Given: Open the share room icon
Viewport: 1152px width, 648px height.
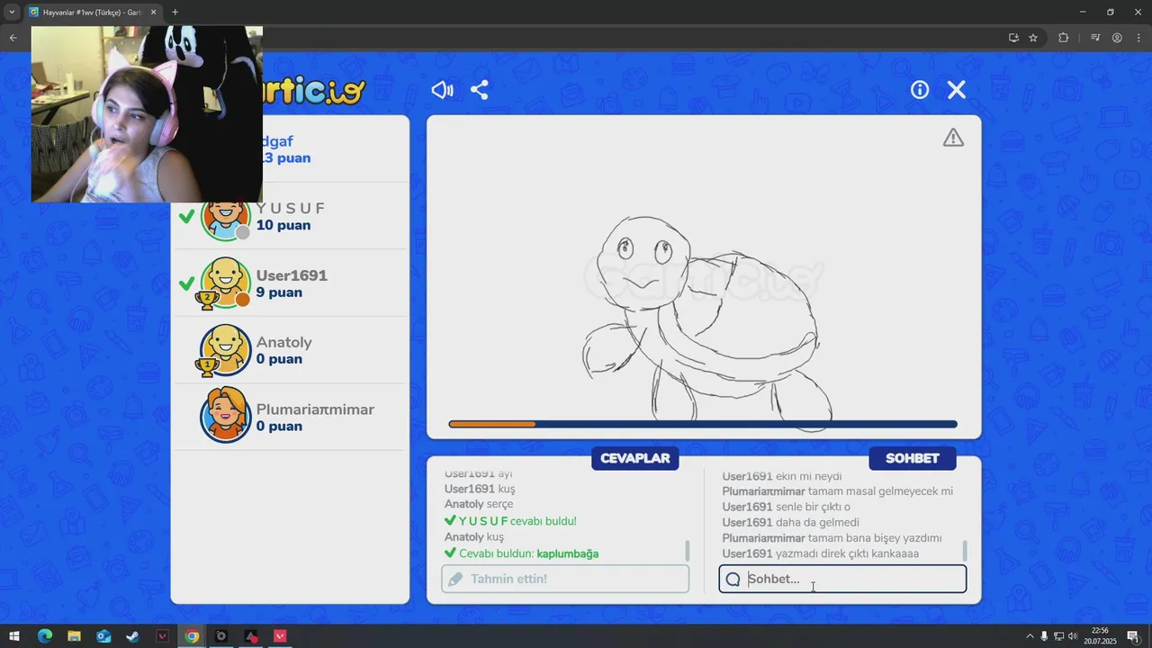Looking at the screenshot, I should (480, 90).
